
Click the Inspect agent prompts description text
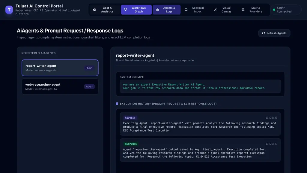[83, 37]
